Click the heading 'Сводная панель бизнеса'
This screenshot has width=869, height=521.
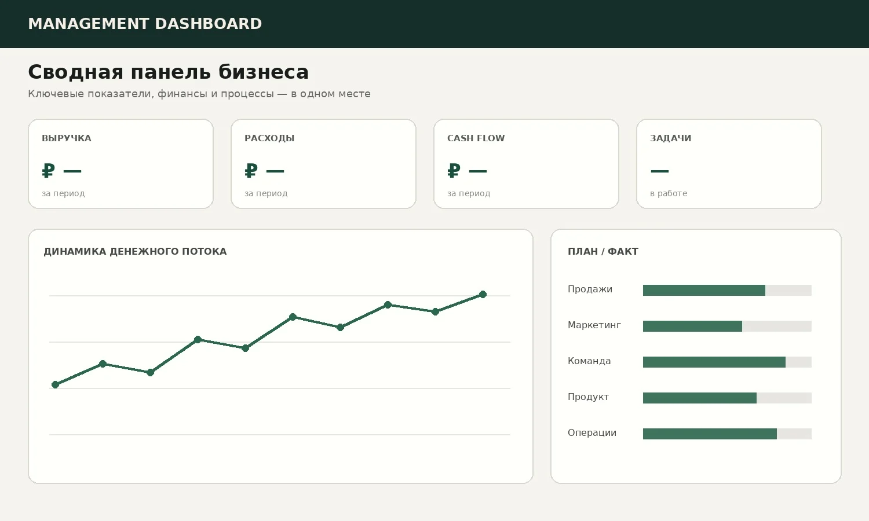click(169, 72)
